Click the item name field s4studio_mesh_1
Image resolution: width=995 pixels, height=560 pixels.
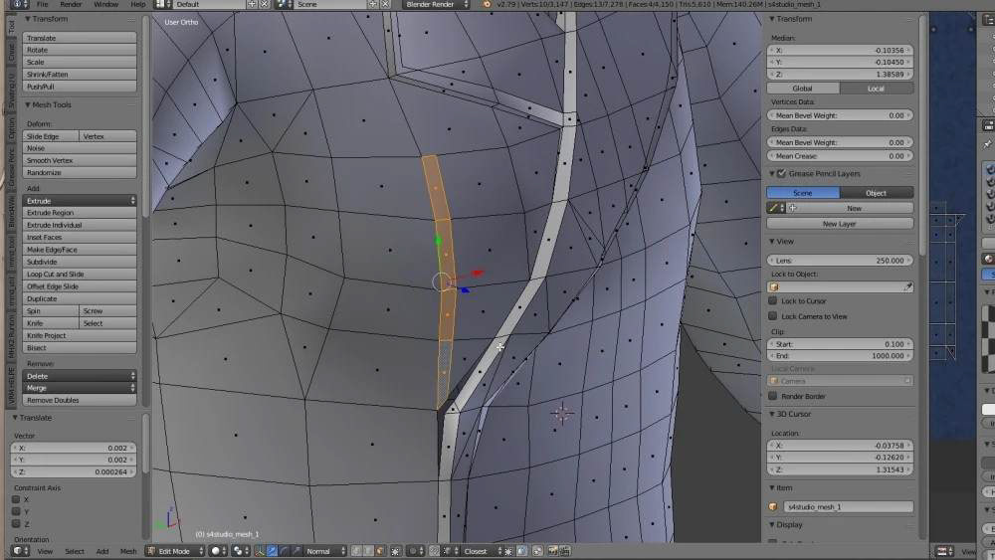[848, 506]
